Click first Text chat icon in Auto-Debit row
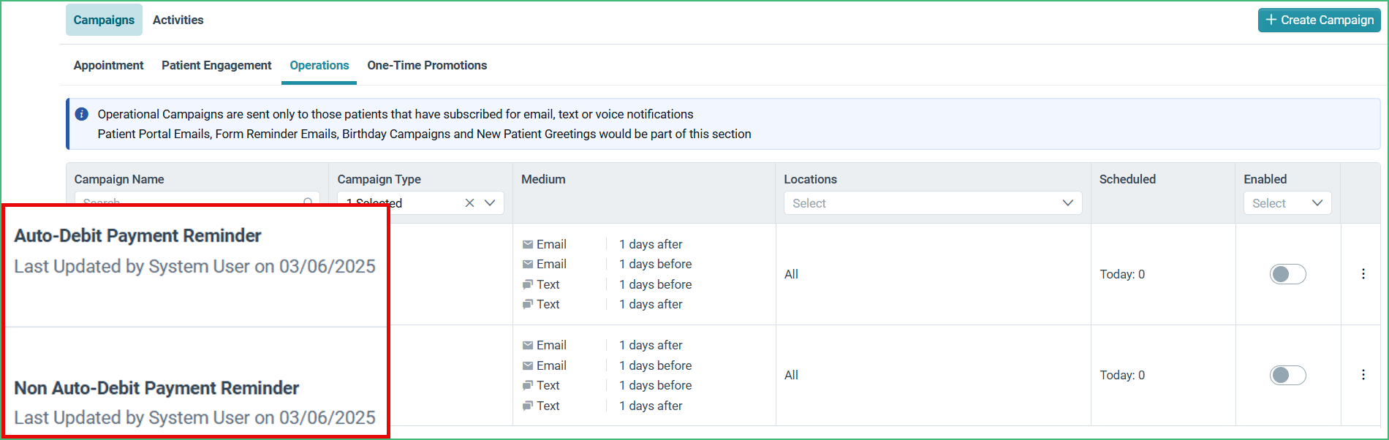The height and width of the screenshot is (440, 1389). (x=528, y=284)
